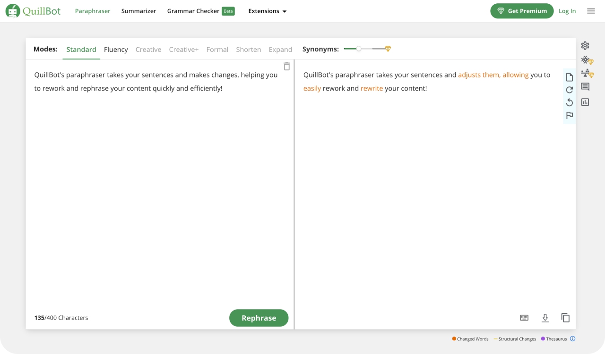Click the snowflake freeze words icon
This screenshot has width=605, height=354.
tap(587, 60)
